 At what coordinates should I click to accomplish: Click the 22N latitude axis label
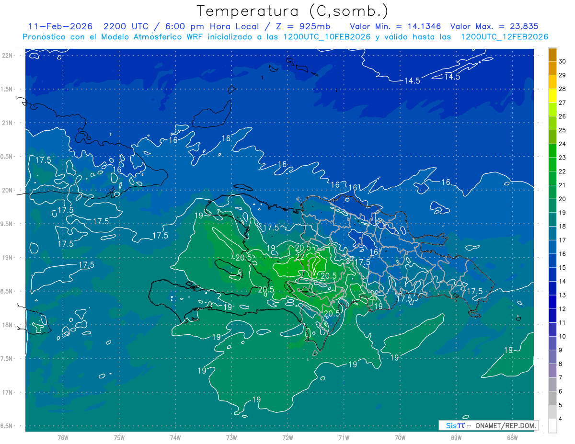point(8,55)
